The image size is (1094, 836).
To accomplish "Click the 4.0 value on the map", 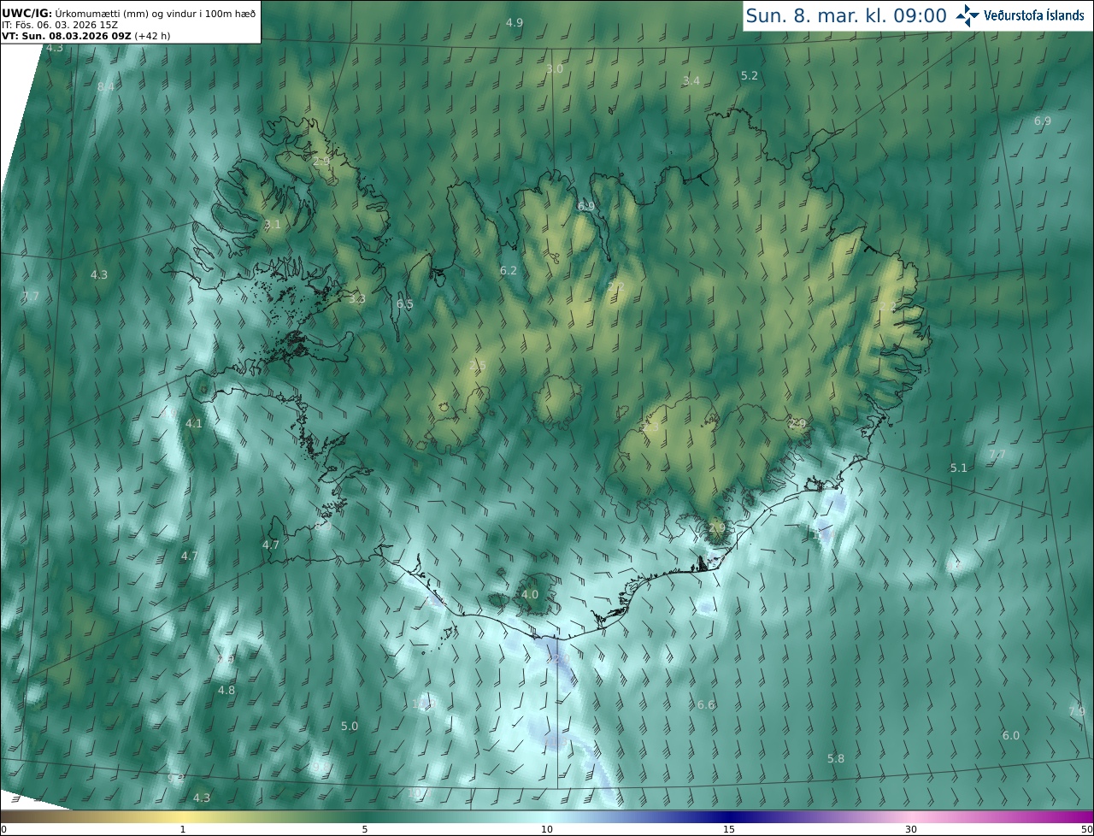I will (x=530, y=594).
